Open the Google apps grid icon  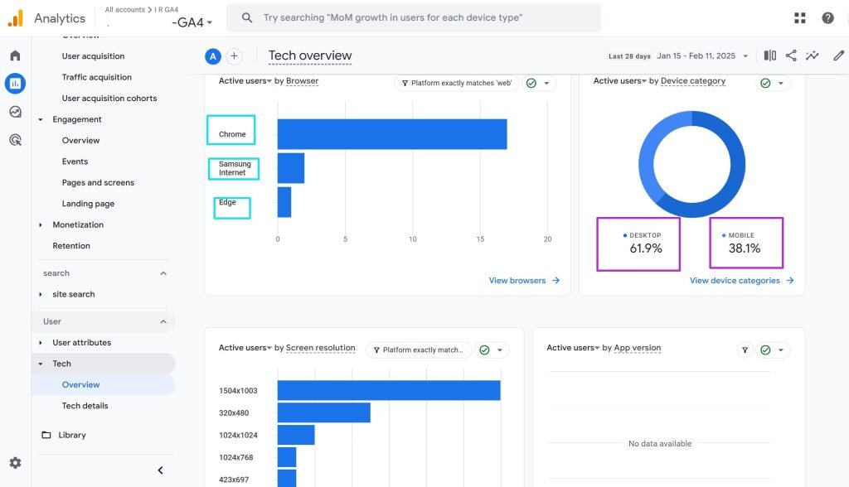point(800,18)
